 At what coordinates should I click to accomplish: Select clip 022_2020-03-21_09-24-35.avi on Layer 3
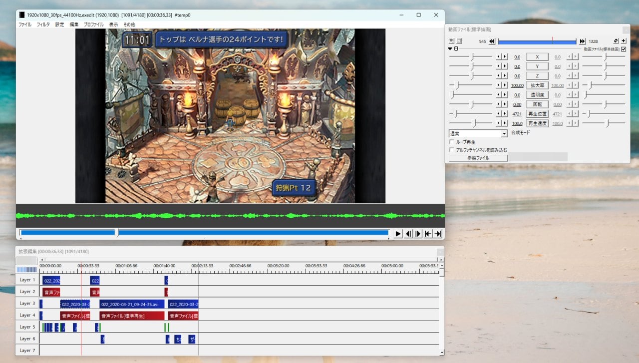132,304
